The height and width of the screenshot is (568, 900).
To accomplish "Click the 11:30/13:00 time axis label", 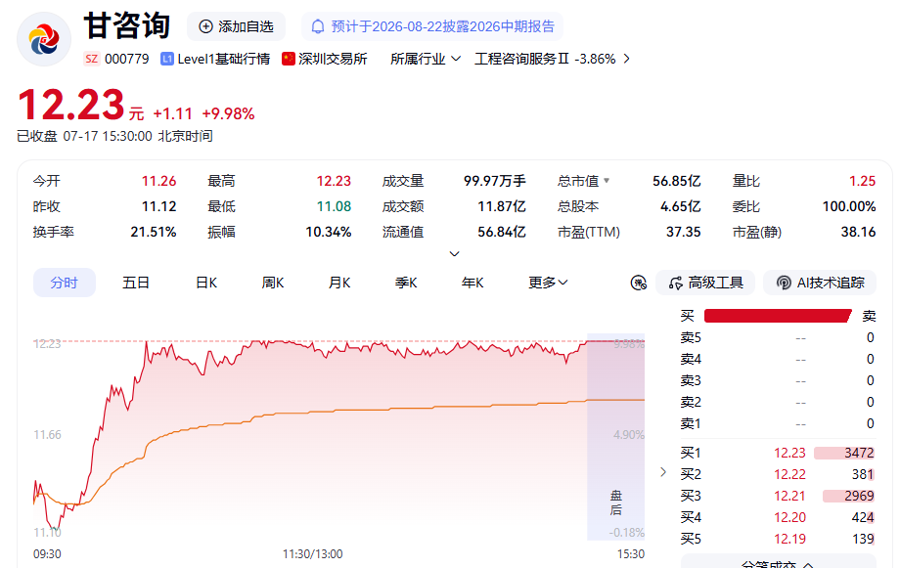I will [313, 554].
